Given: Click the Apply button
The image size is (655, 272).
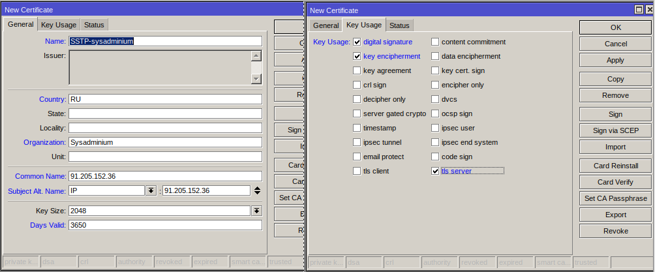Looking at the screenshot, I should point(615,60).
